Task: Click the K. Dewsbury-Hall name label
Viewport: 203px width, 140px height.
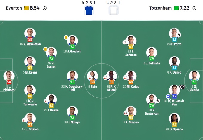Action: point(72,88)
